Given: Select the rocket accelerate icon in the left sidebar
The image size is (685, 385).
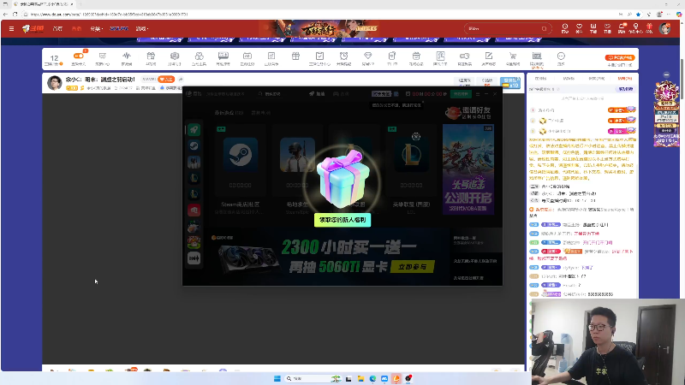Looking at the screenshot, I should coord(194,130).
